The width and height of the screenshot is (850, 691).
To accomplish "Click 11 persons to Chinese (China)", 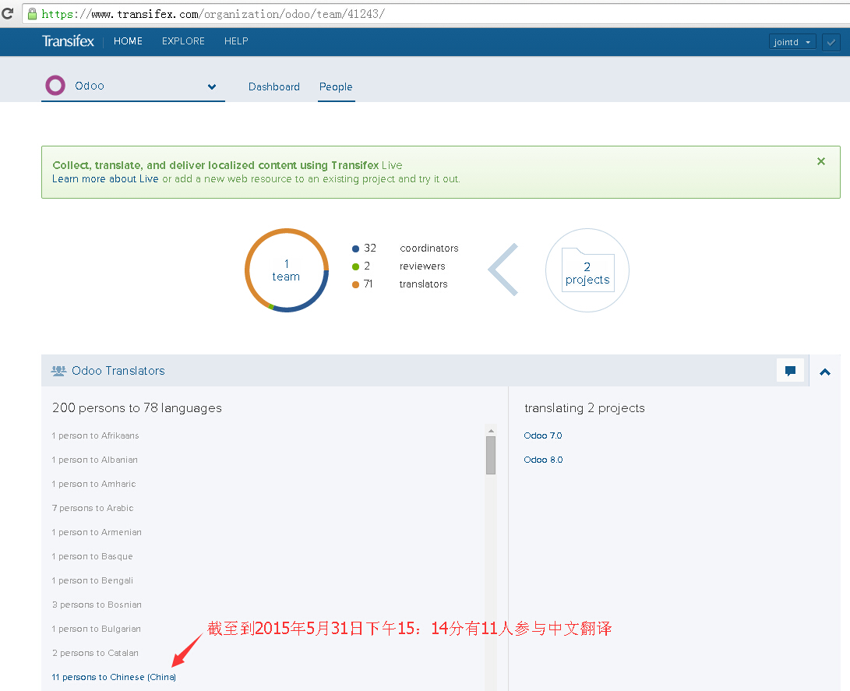I will click(114, 677).
